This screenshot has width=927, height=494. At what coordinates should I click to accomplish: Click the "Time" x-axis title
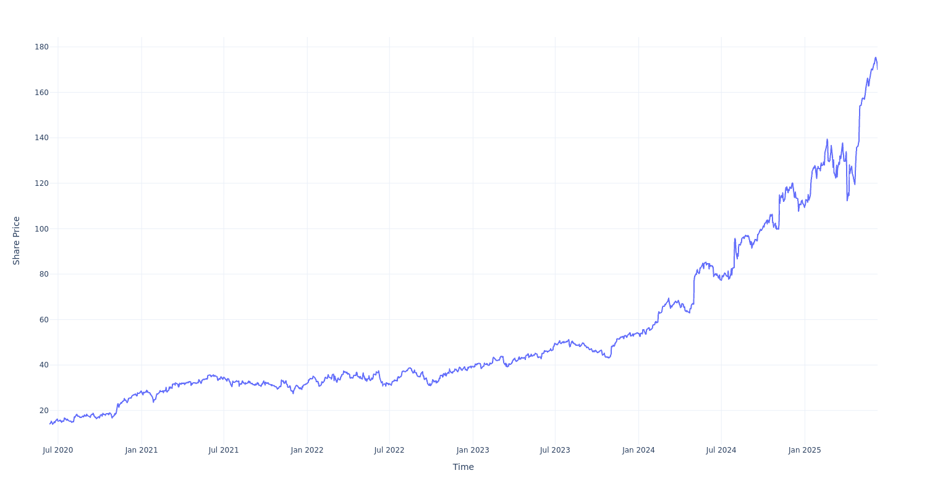pos(463,467)
